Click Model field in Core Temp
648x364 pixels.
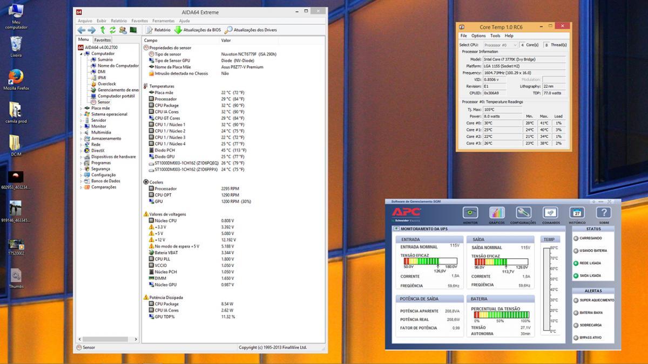coord(524,59)
